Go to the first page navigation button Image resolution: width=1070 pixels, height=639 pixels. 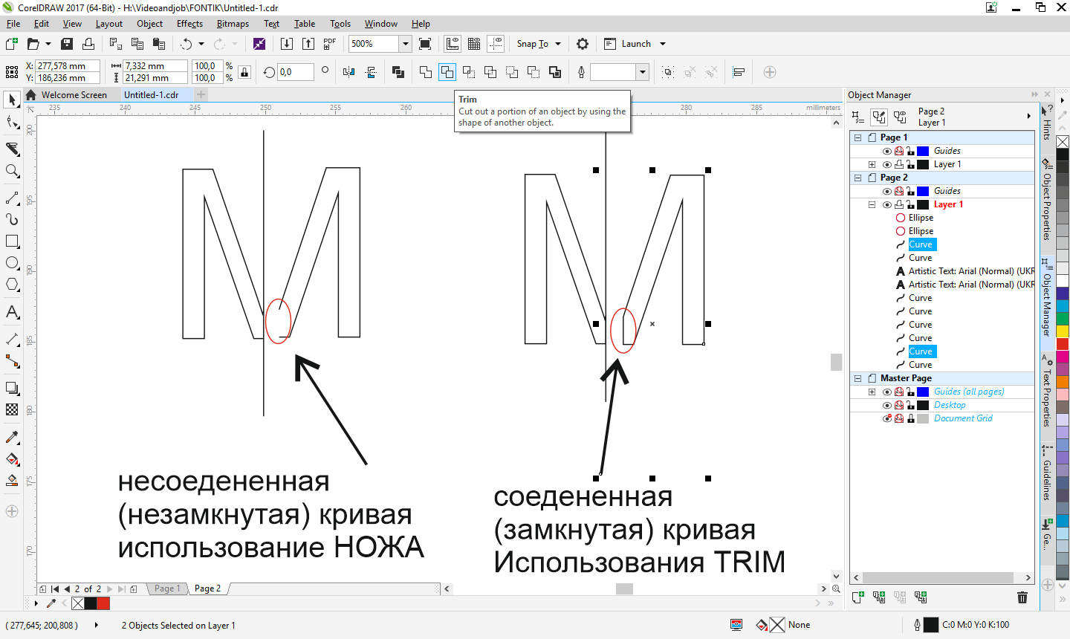click(x=55, y=588)
